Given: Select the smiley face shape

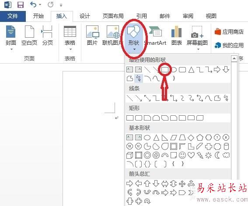Looking at the screenshot, I should pos(182,155).
